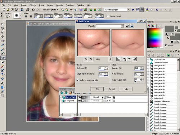Adjust Halo size stepper arrows
This screenshot has height=135, width=180.
coord(141,74)
